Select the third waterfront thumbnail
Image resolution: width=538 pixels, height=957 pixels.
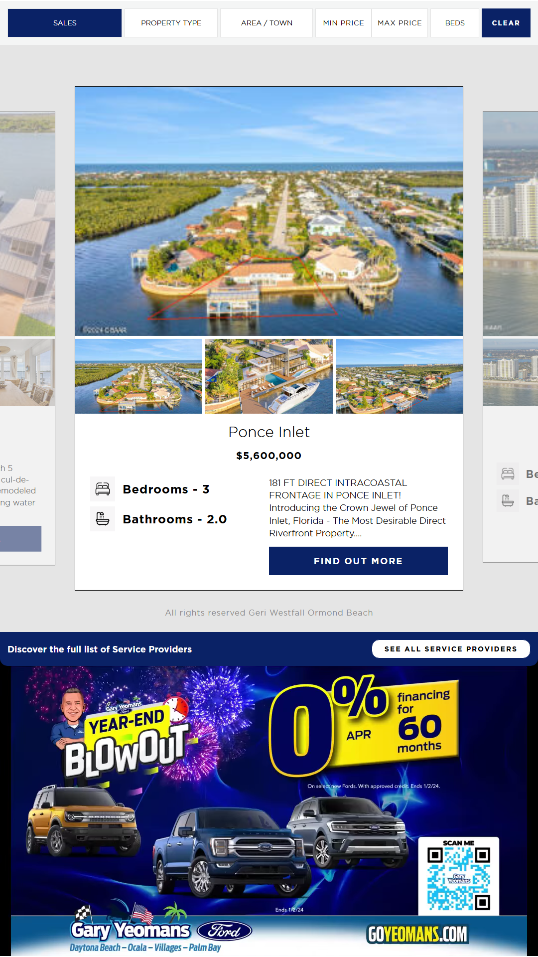pos(399,376)
